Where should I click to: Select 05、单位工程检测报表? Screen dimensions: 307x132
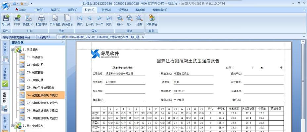point(40,88)
